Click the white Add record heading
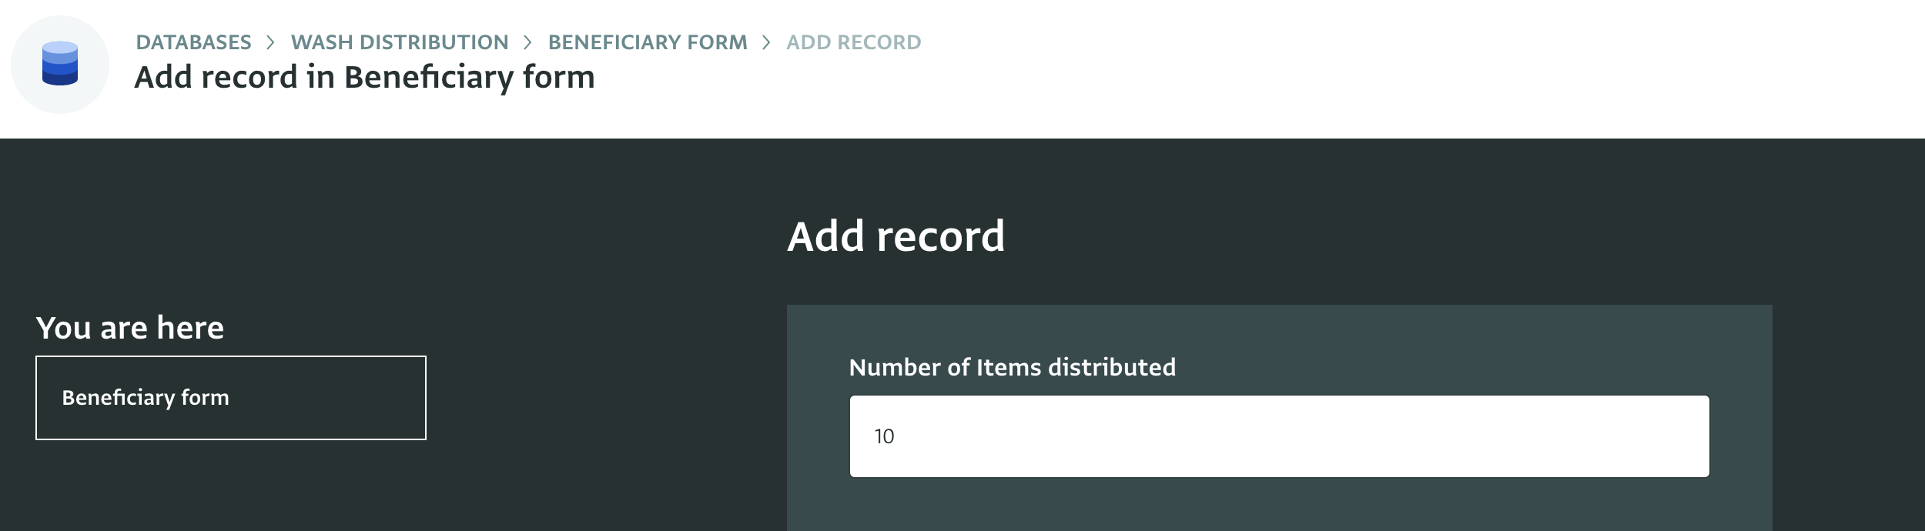1925x531 pixels. click(x=896, y=235)
